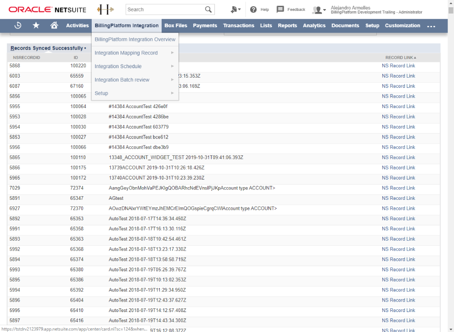Select the text '#14384 AccountTest 4286be'

[x=138, y=117]
